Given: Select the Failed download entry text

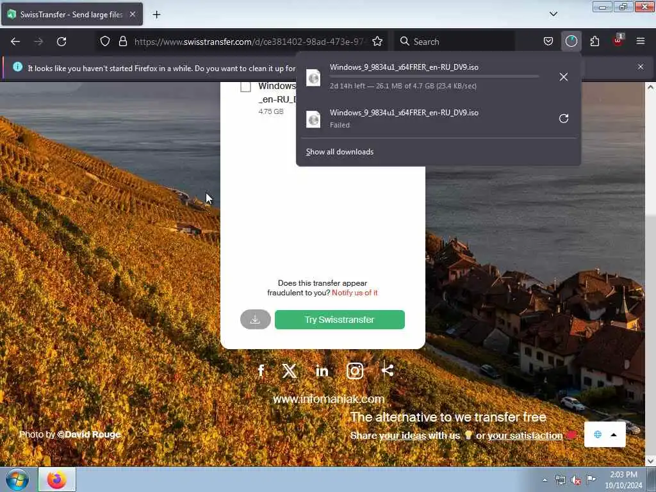Looking at the screenshot, I should (340, 125).
